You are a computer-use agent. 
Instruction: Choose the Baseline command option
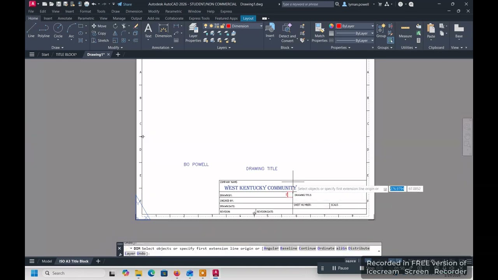pyautogui.click(x=288, y=248)
